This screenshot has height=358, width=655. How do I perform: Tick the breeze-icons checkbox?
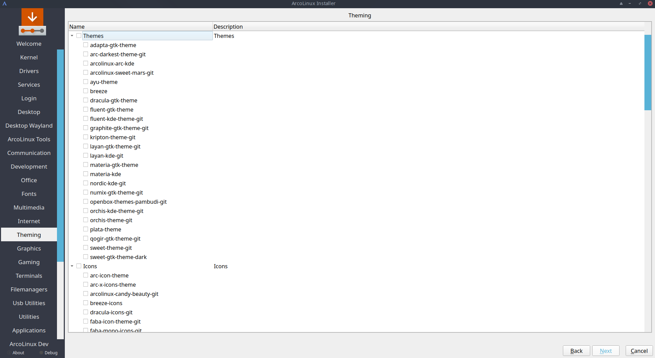(x=86, y=303)
